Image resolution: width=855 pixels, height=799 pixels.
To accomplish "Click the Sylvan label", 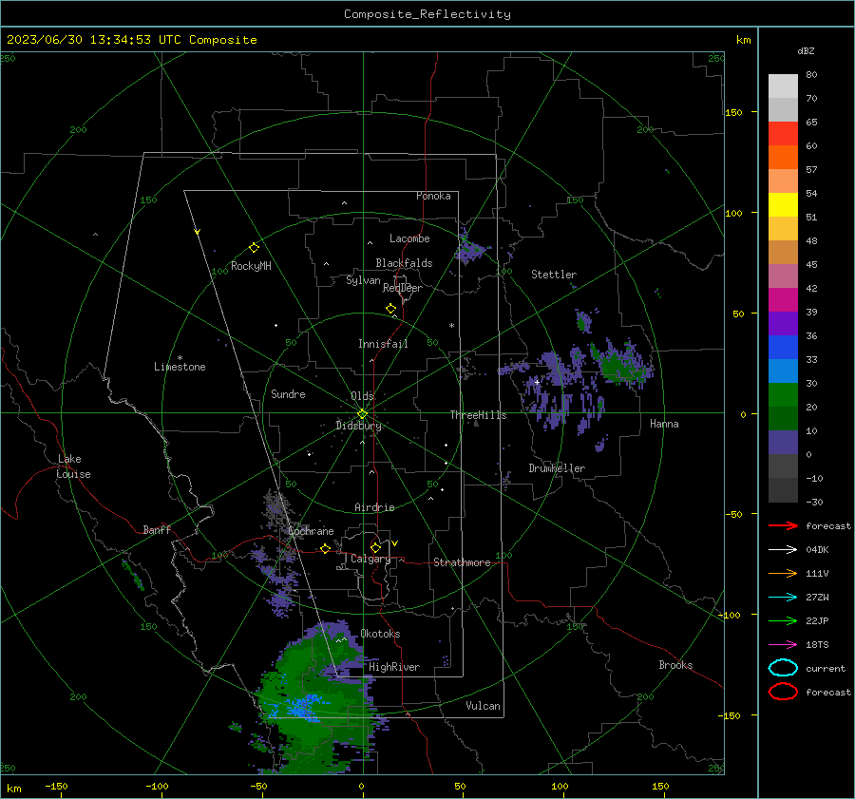I will pos(363,280).
